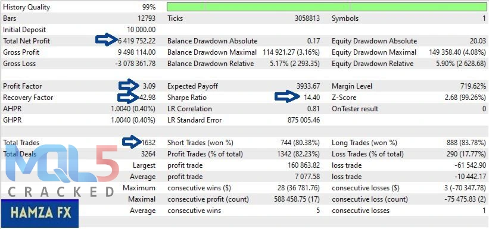Click the arrow beside Profit Factor value
The height and width of the screenshot is (229, 489).
tap(129, 86)
